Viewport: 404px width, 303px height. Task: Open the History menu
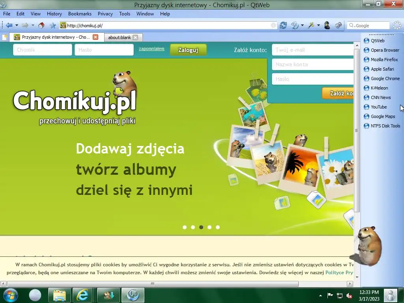[54, 14]
